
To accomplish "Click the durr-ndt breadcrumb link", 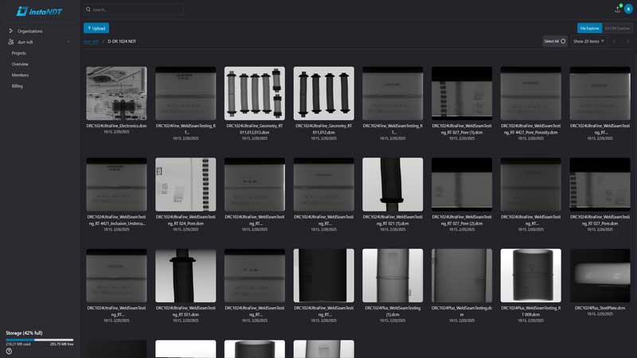I will [x=91, y=41].
